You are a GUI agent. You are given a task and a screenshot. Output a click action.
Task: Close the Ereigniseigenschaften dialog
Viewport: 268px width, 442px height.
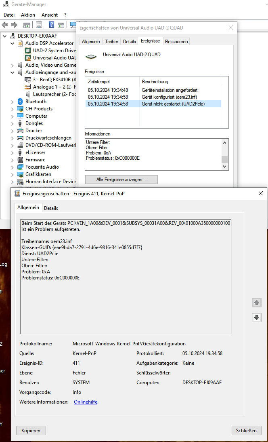(x=261, y=193)
